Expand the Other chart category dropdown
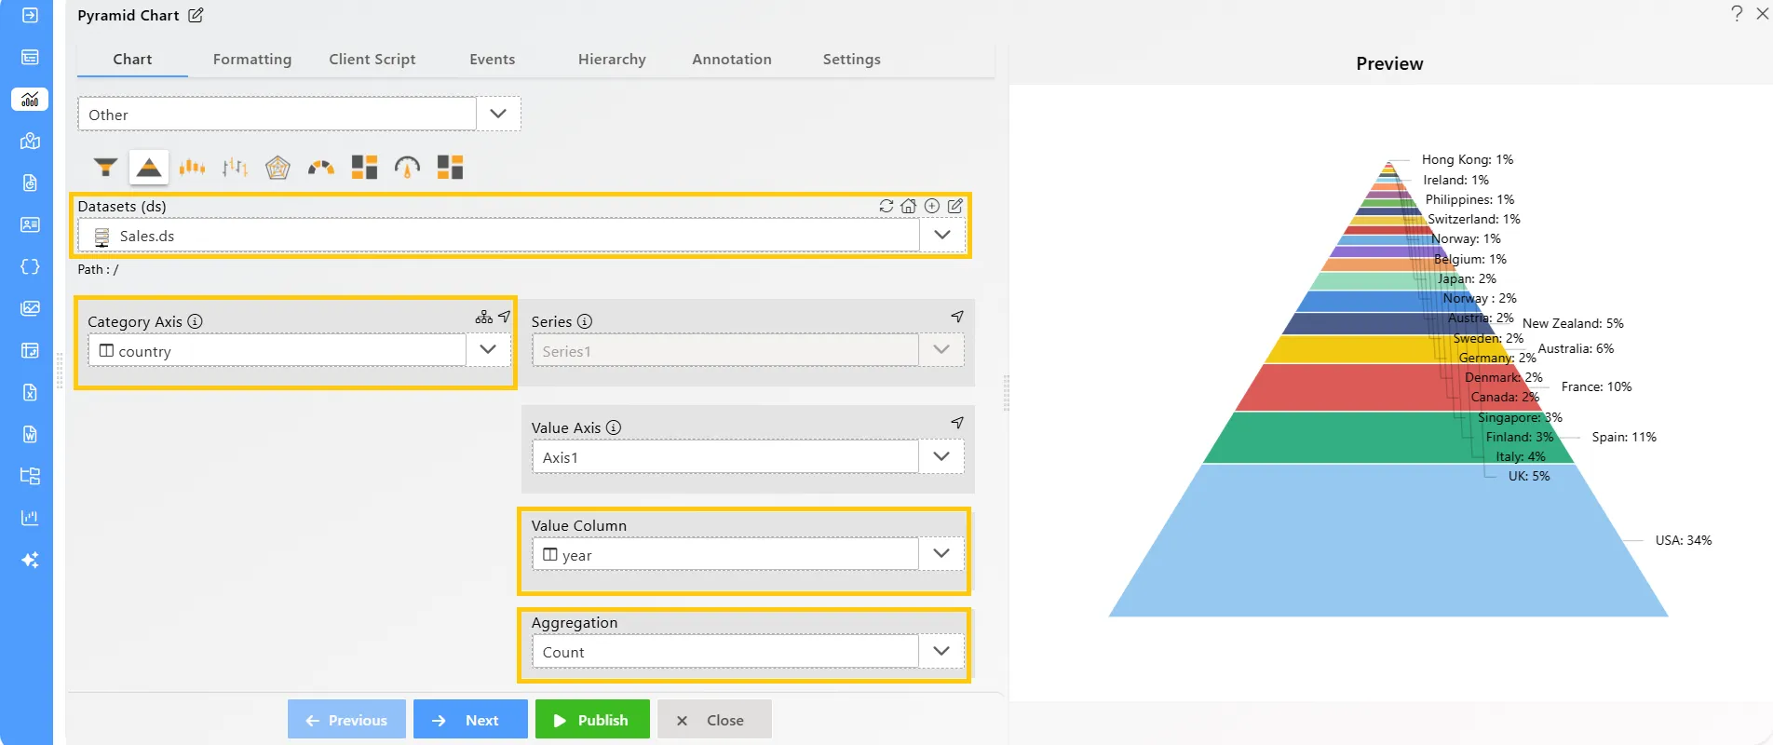 pos(498,114)
